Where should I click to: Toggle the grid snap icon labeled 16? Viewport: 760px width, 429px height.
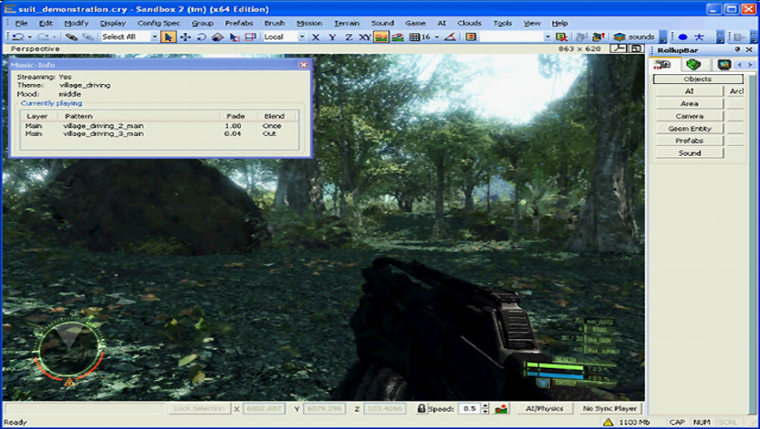pyautogui.click(x=420, y=37)
